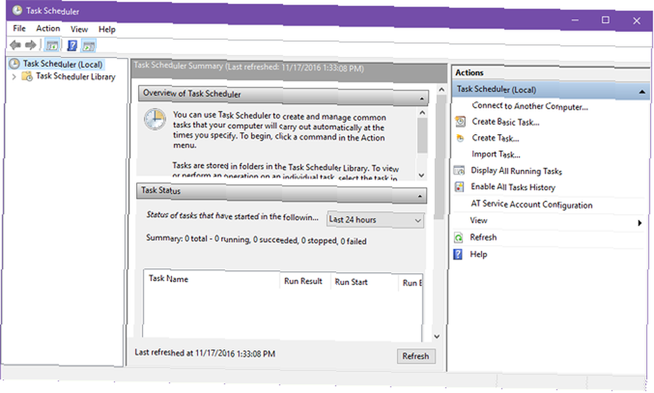Click the summary pane vertical scrollbar thumb

(x=439, y=158)
